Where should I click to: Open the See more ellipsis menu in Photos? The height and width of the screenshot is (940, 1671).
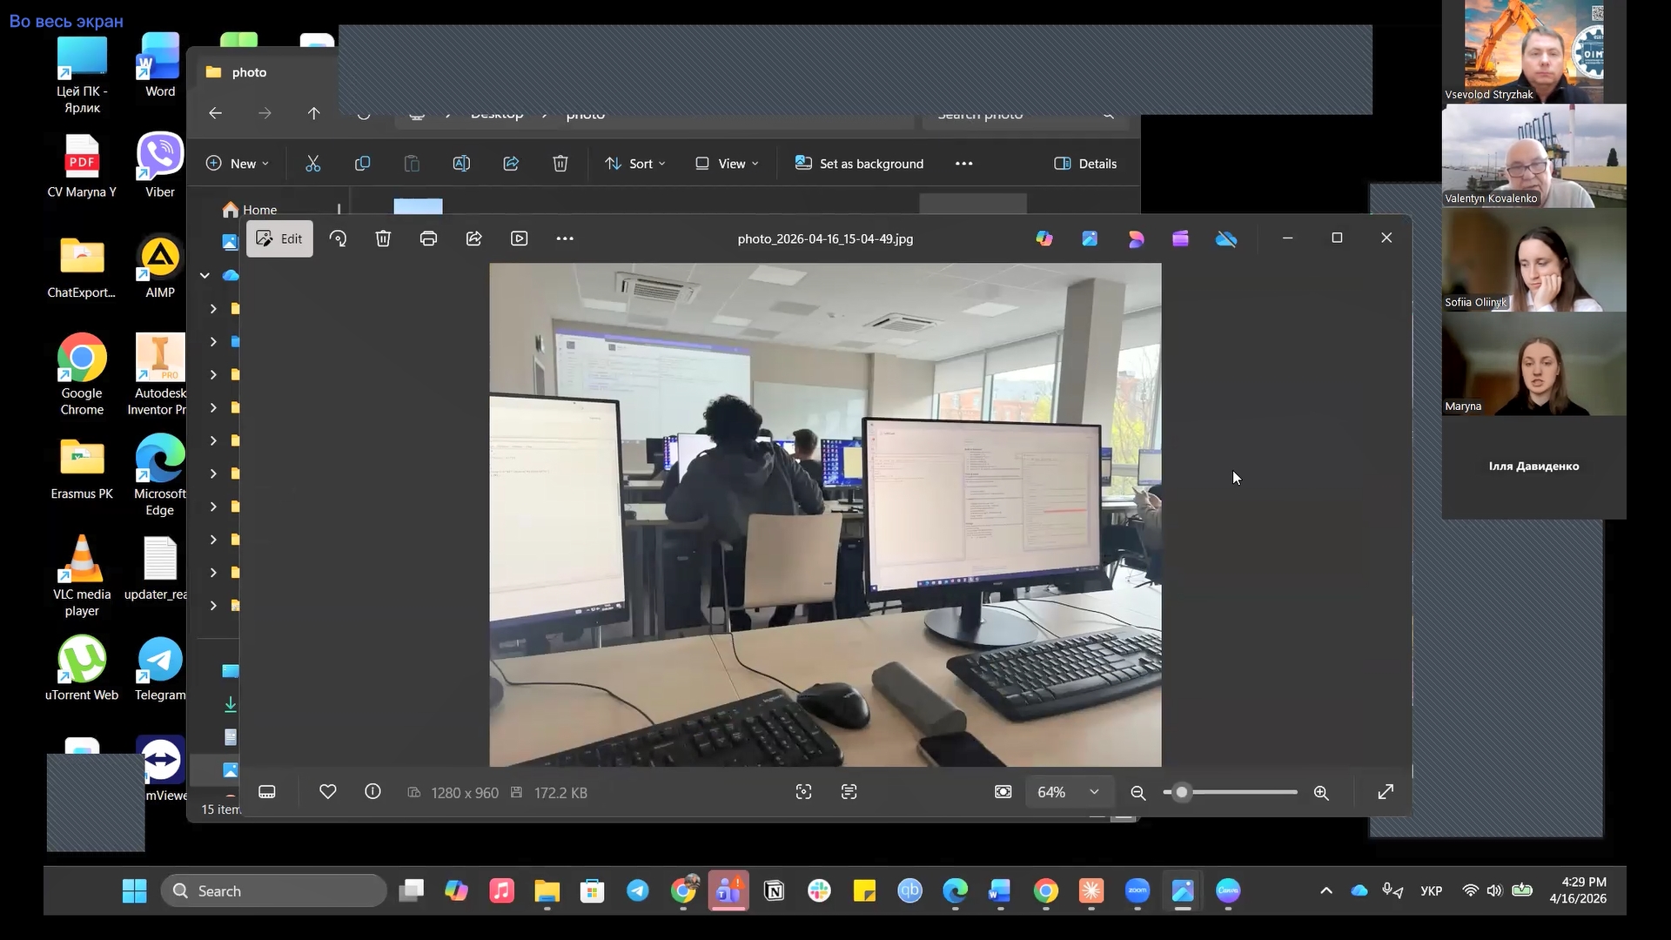565,238
